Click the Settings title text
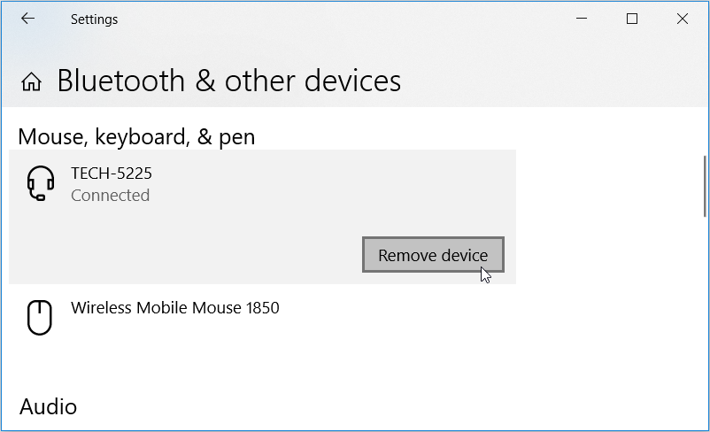This screenshot has width=710, height=432. click(x=94, y=19)
